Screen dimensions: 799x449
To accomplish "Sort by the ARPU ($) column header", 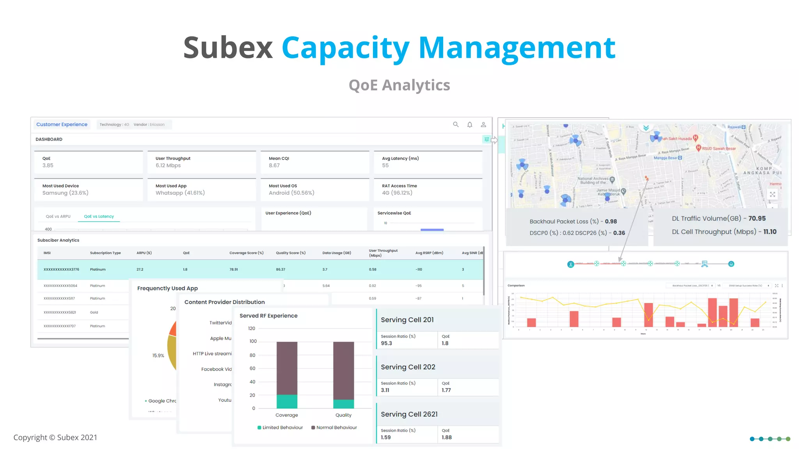I will (x=144, y=253).
